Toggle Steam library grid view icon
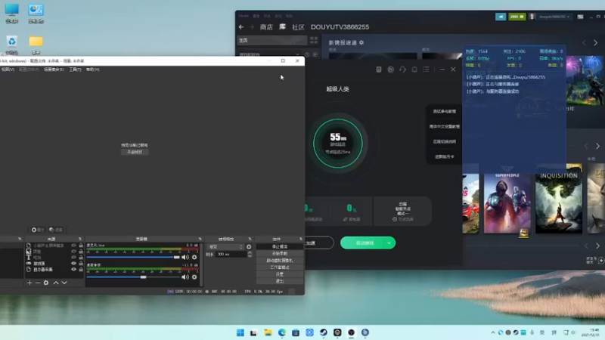 click(x=314, y=40)
